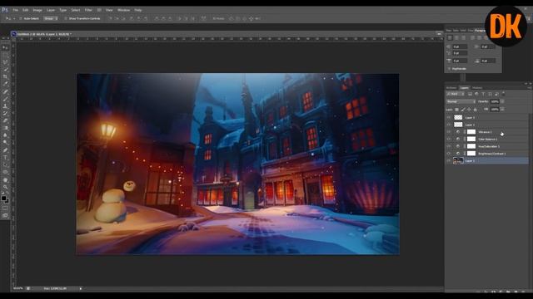Select the Dodge tool
Screen dimensions: 533x299
click(x=5, y=143)
